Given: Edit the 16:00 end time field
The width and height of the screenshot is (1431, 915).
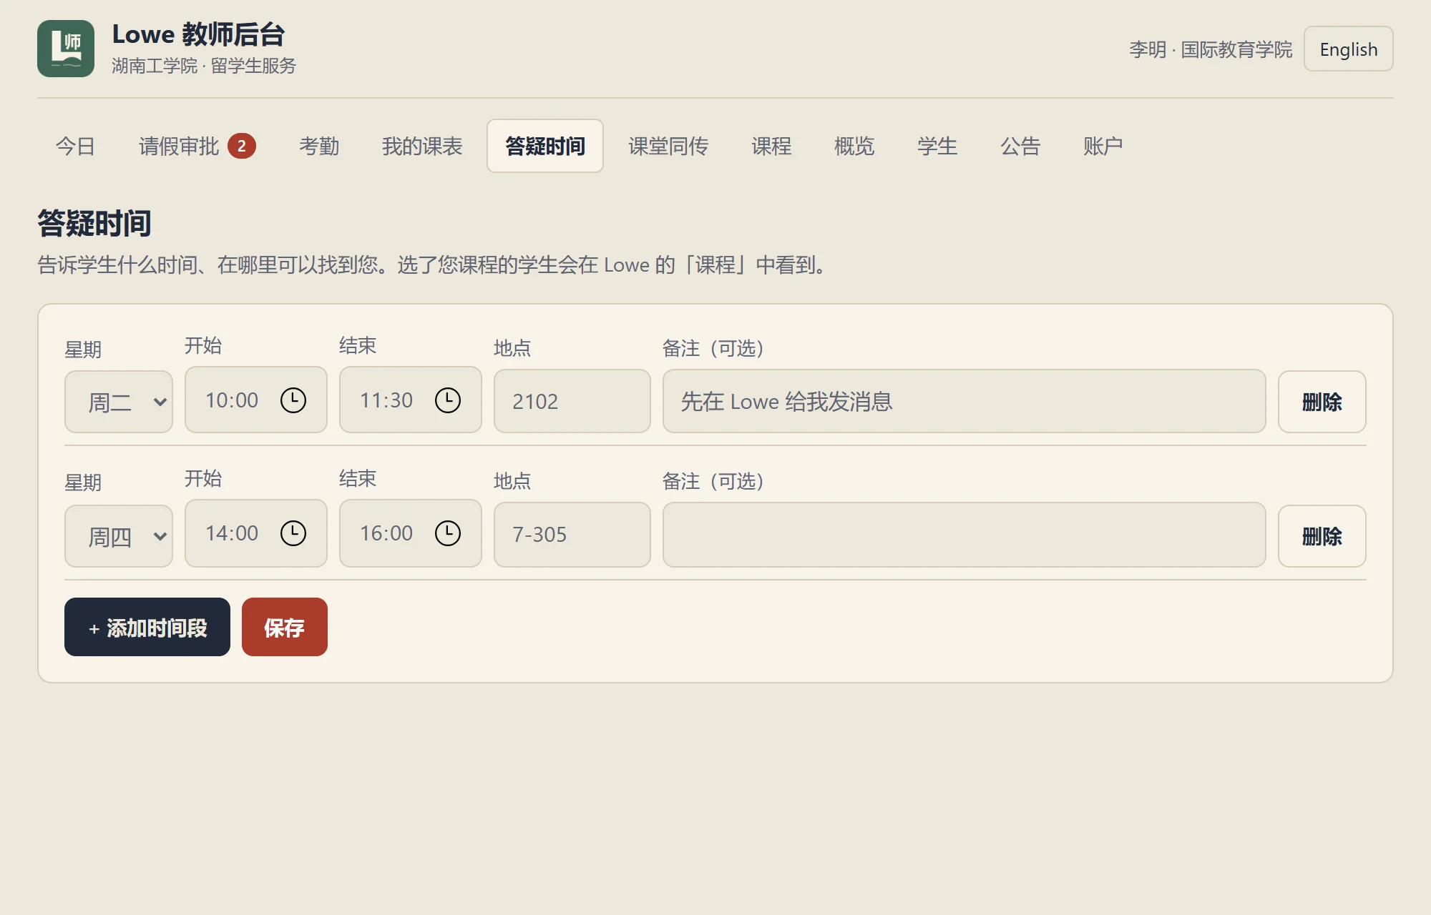Looking at the screenshot, I should [411, 533].
